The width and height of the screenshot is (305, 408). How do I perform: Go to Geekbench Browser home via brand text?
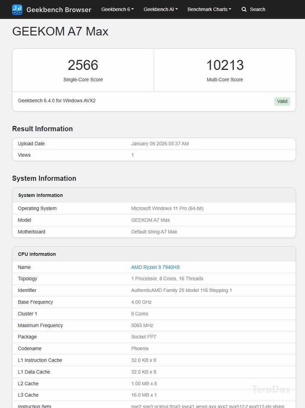[59, 10]
